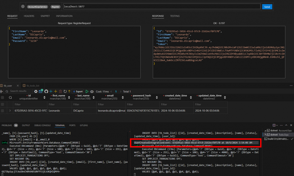Open the PORTS panel tab
Viewport: 294px width, 176px height.
(72, 125)
